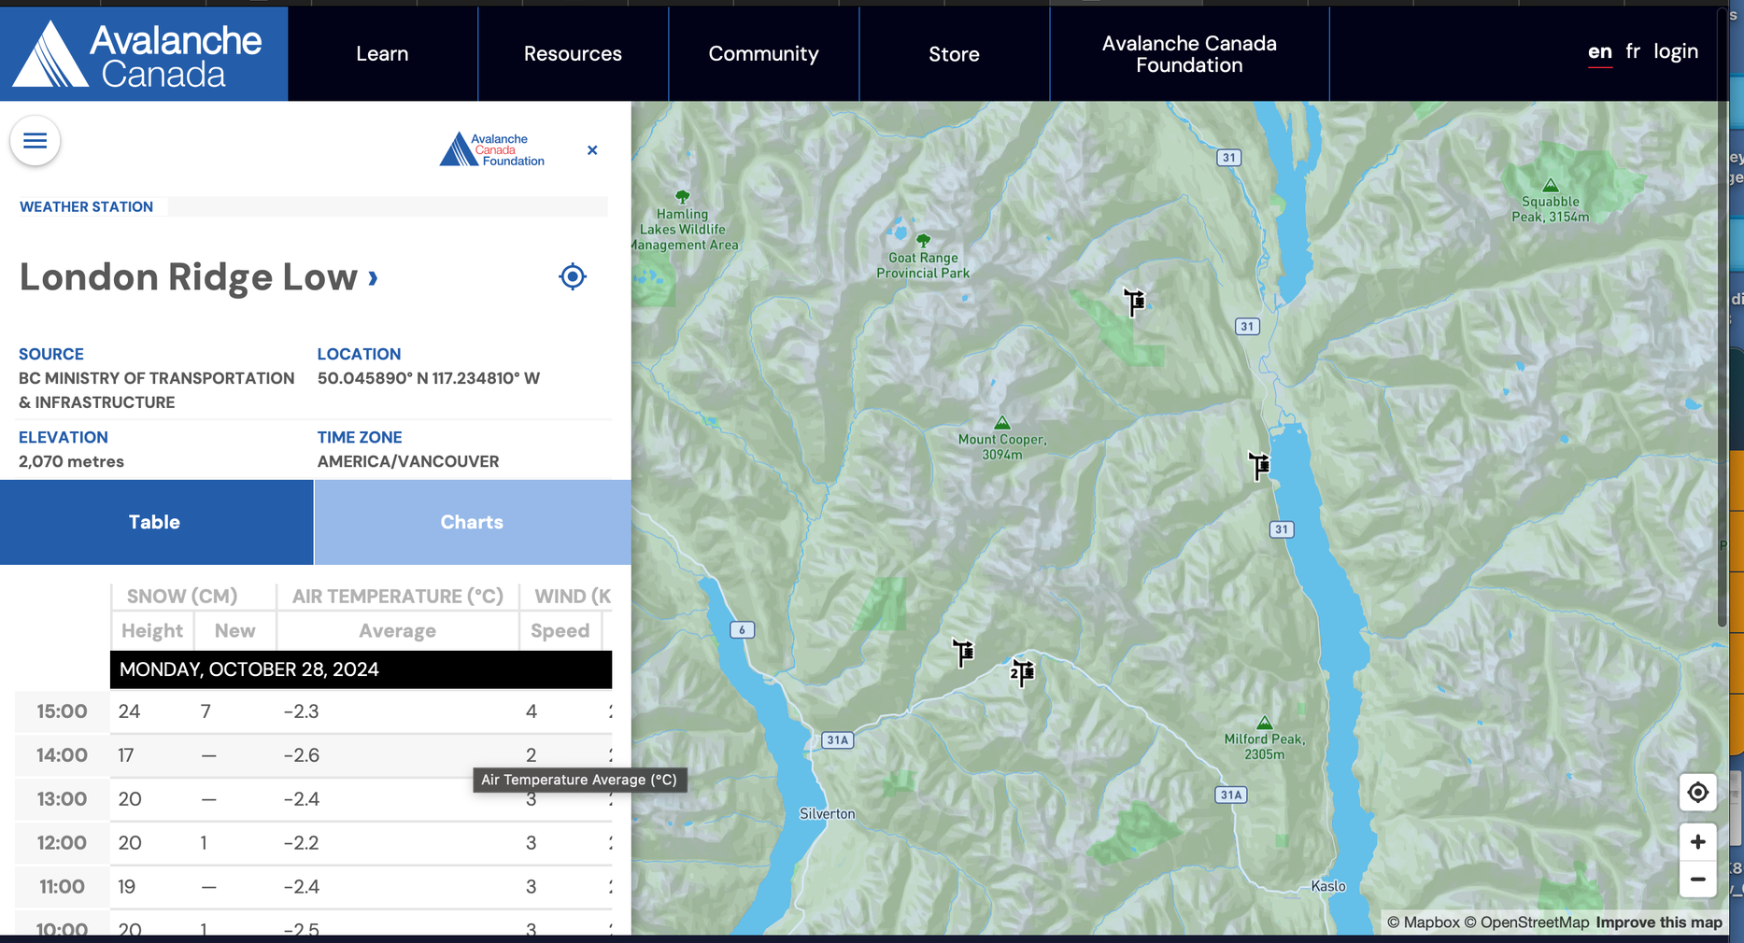
Task: Click the Avalanche Canada logo
Action: [144, 54]
